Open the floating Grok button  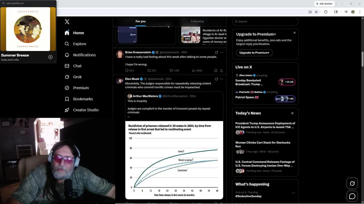[352, 184]
